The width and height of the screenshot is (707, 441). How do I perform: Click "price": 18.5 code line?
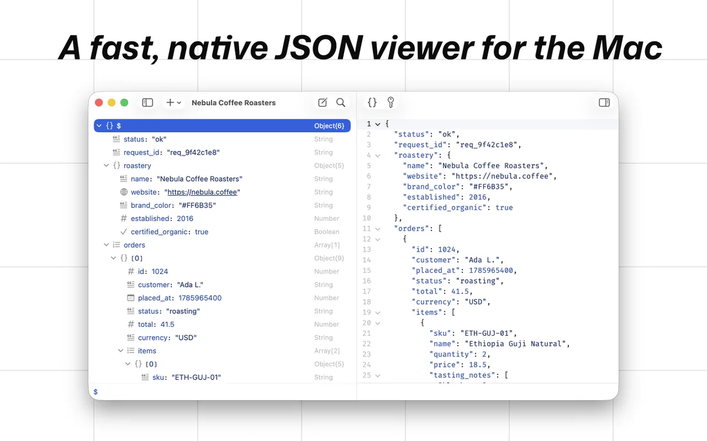pyautogui.click(x=460, y=365)
